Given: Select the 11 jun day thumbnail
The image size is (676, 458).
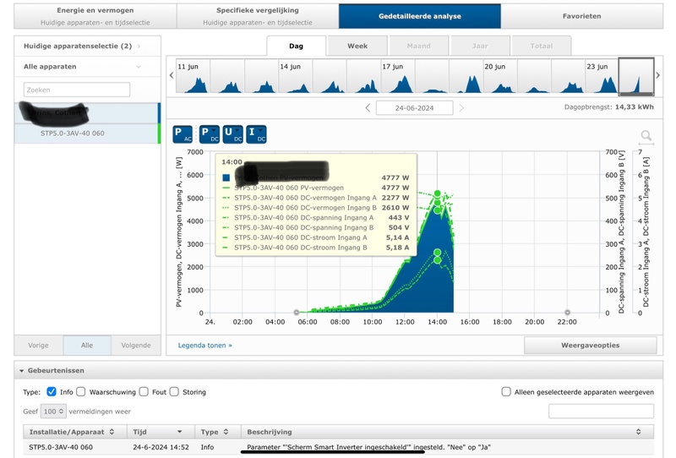Looking at the screenshot, I should pyautogui.click(x=194, y=76).
